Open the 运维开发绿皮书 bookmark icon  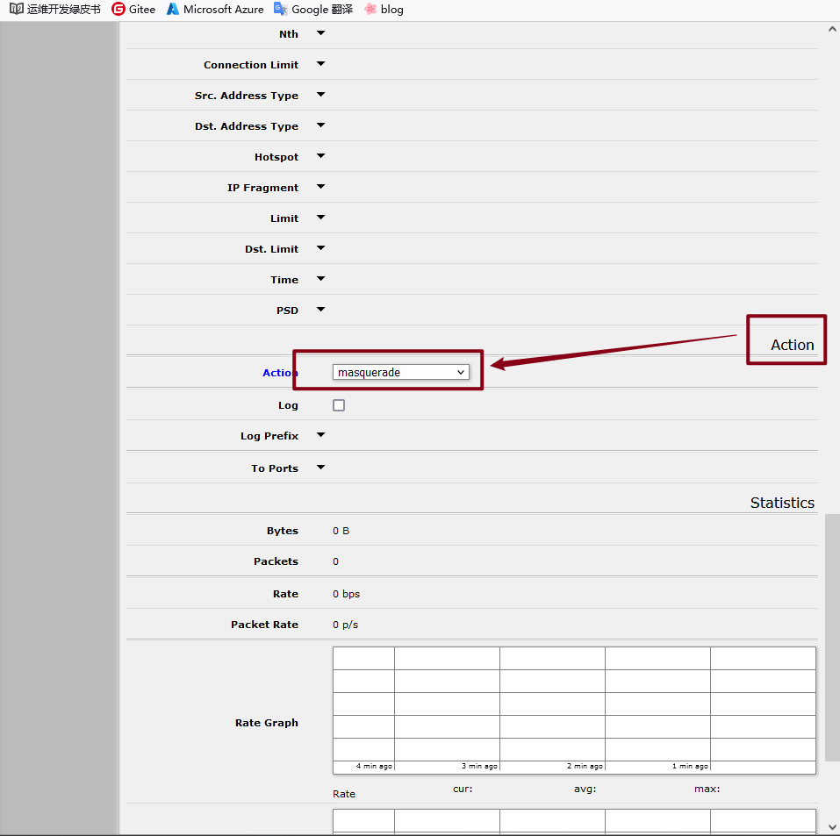17,10
